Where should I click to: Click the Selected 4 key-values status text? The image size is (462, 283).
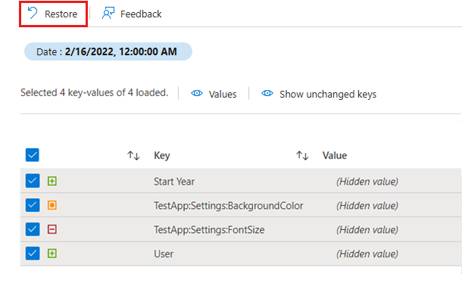(94, 93)
